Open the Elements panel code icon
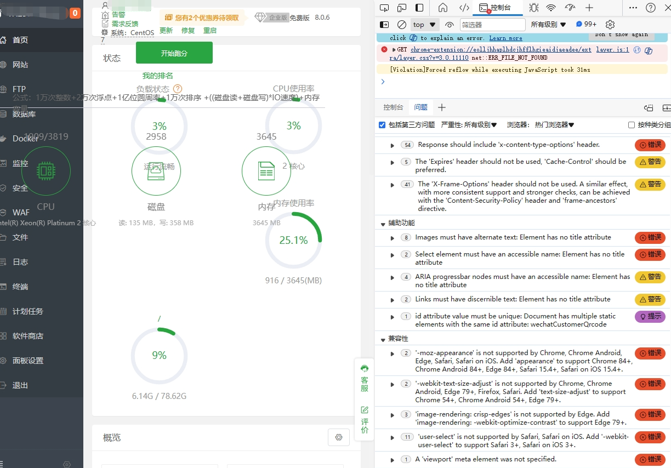This screenshot has width=671, height=468. pos(464,8)
